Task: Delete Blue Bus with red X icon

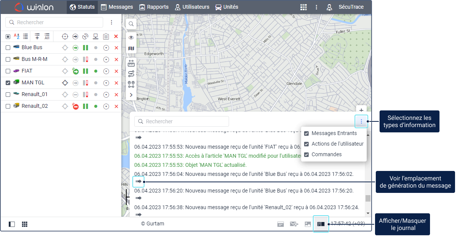Action: click(116, 48)
